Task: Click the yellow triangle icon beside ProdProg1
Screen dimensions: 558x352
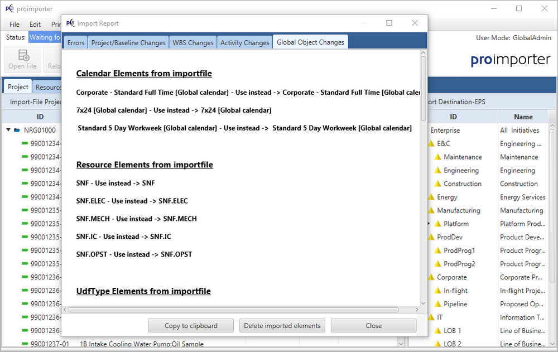Action: click(437, 250)
